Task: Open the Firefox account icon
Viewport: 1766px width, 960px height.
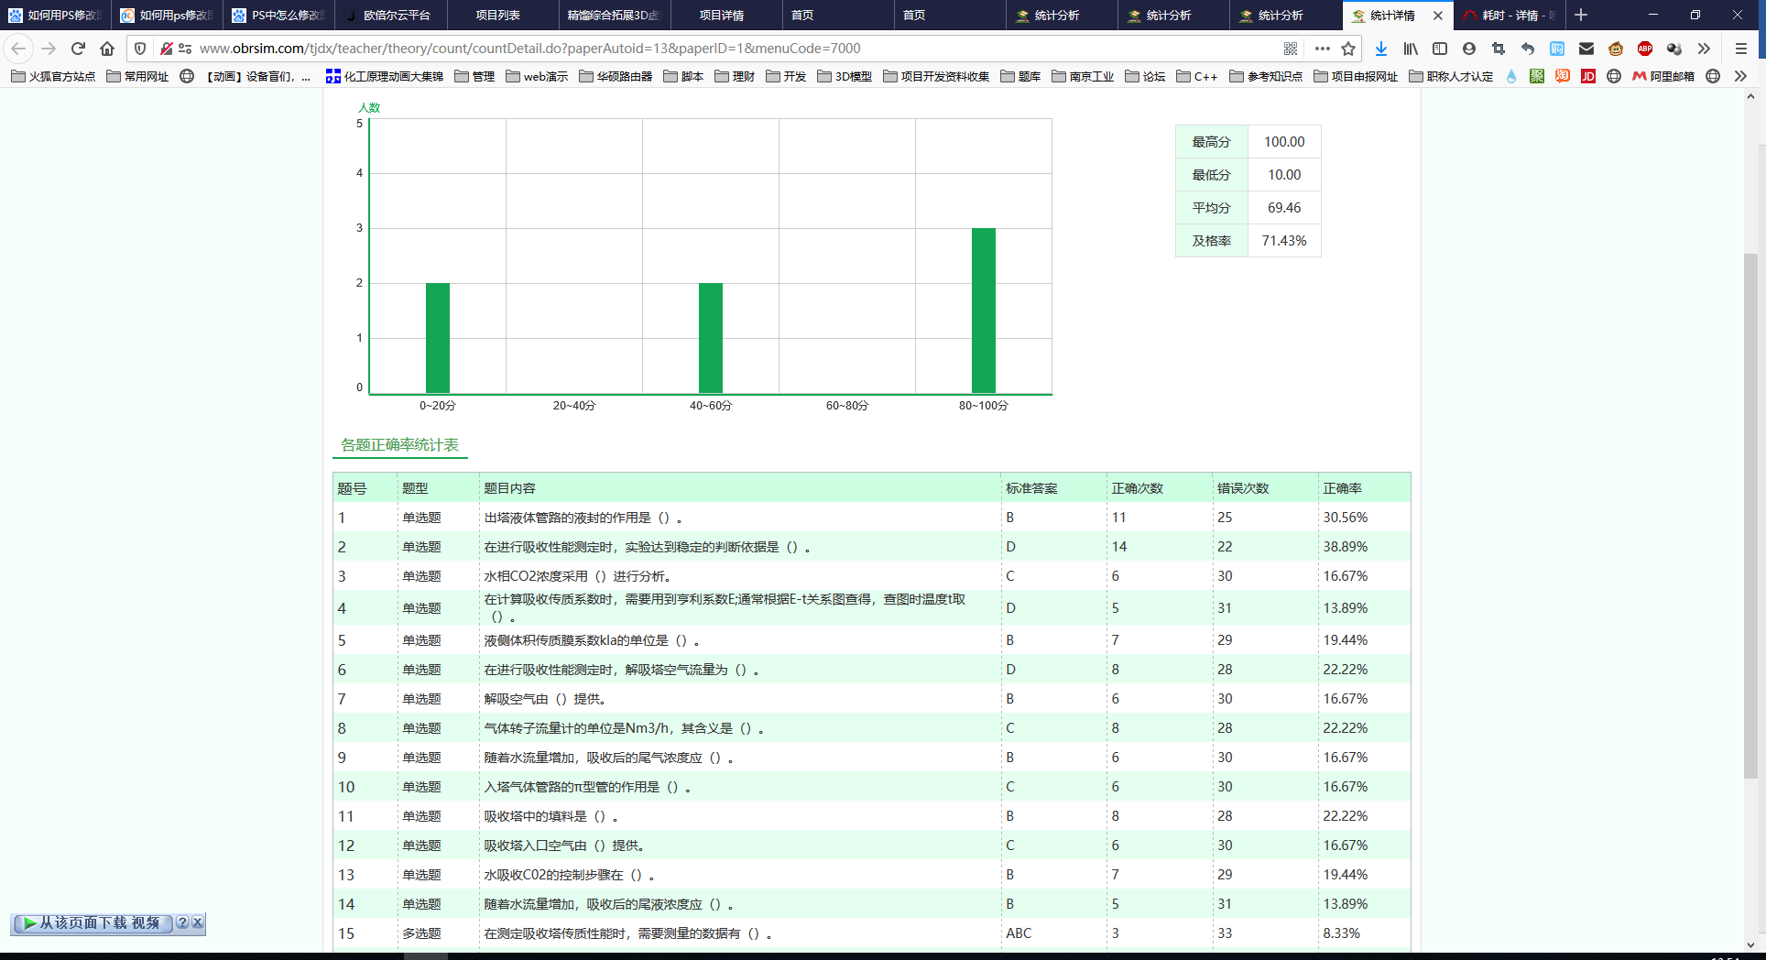Action: 1469,49
